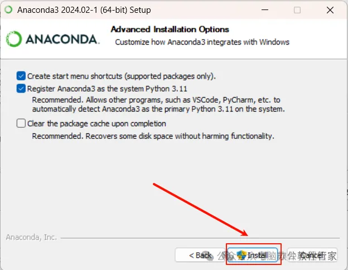Click the green ANACONDA logo in header
The image size is (348, 270).
point(53,39)
